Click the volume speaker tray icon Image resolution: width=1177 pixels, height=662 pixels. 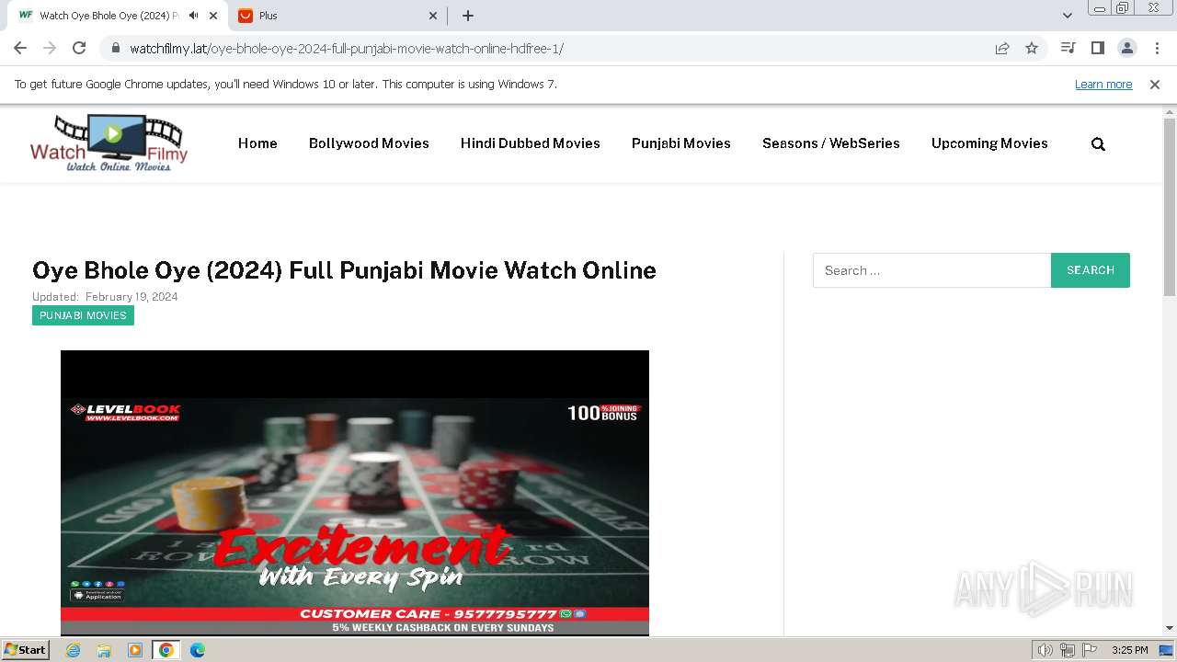coord(1046,650)
